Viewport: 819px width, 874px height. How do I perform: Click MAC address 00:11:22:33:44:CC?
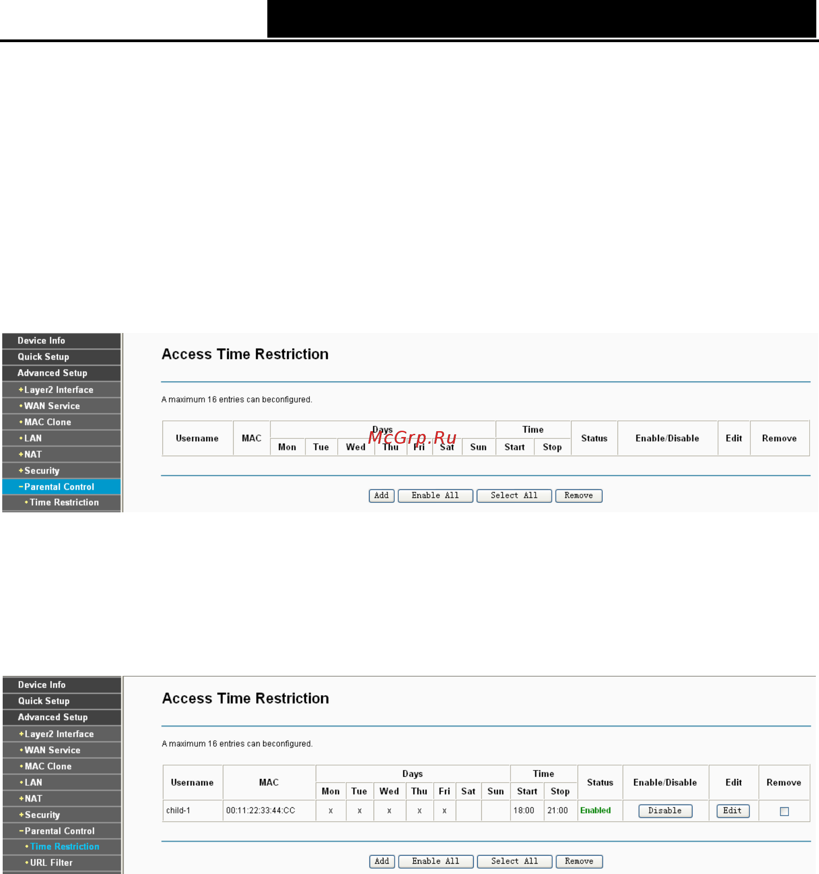point(261,810)
